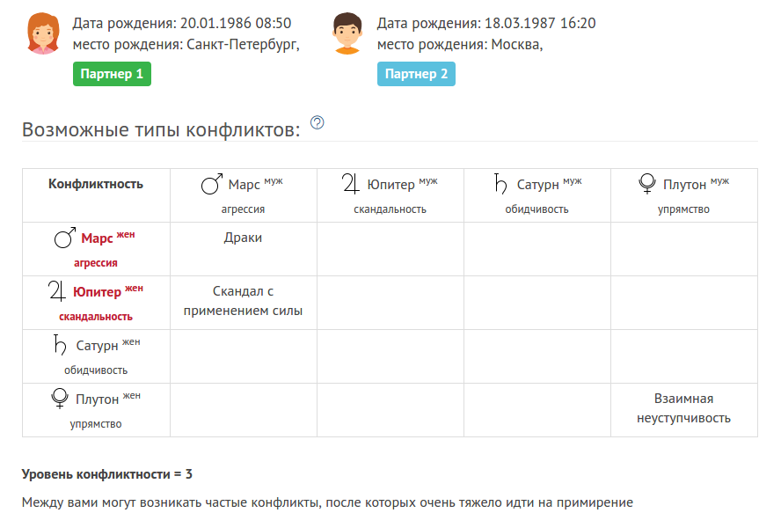Select the 'Скандал с применением силы' cell
The image size is (781, 513).
pyautogui.click(x=244, y=303)
